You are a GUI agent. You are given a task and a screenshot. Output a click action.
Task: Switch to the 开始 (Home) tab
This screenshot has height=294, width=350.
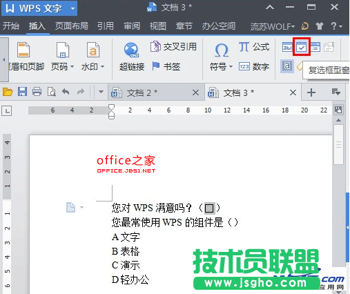click(x=11, y=26)
